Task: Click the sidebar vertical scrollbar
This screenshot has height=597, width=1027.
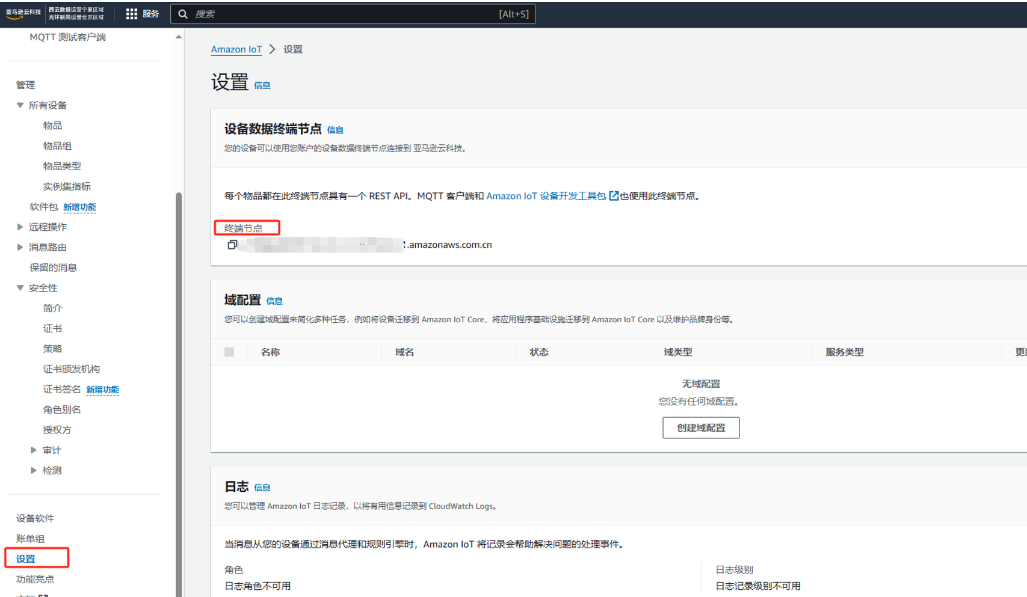Action: (x=179, y=394)
